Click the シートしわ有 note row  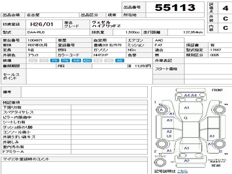coord(74,122)
